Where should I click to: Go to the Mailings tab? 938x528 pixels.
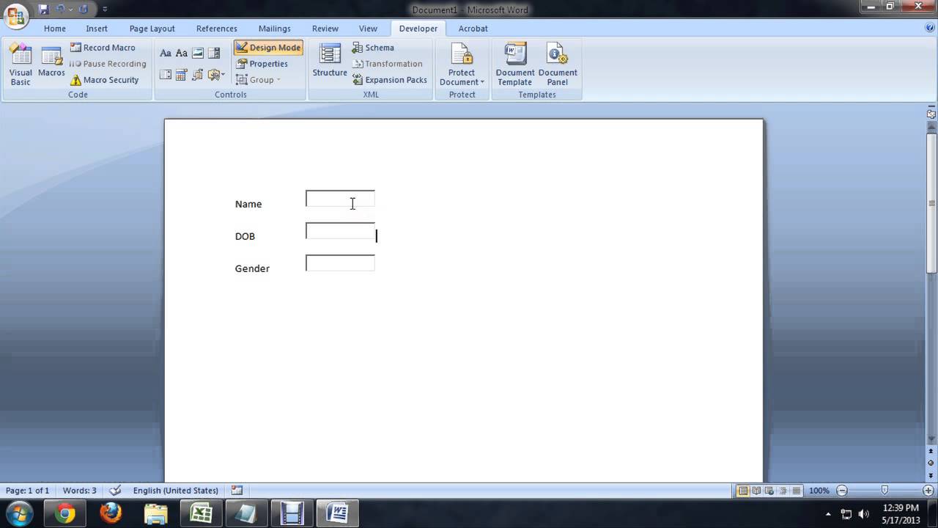[x=275, y=29]
